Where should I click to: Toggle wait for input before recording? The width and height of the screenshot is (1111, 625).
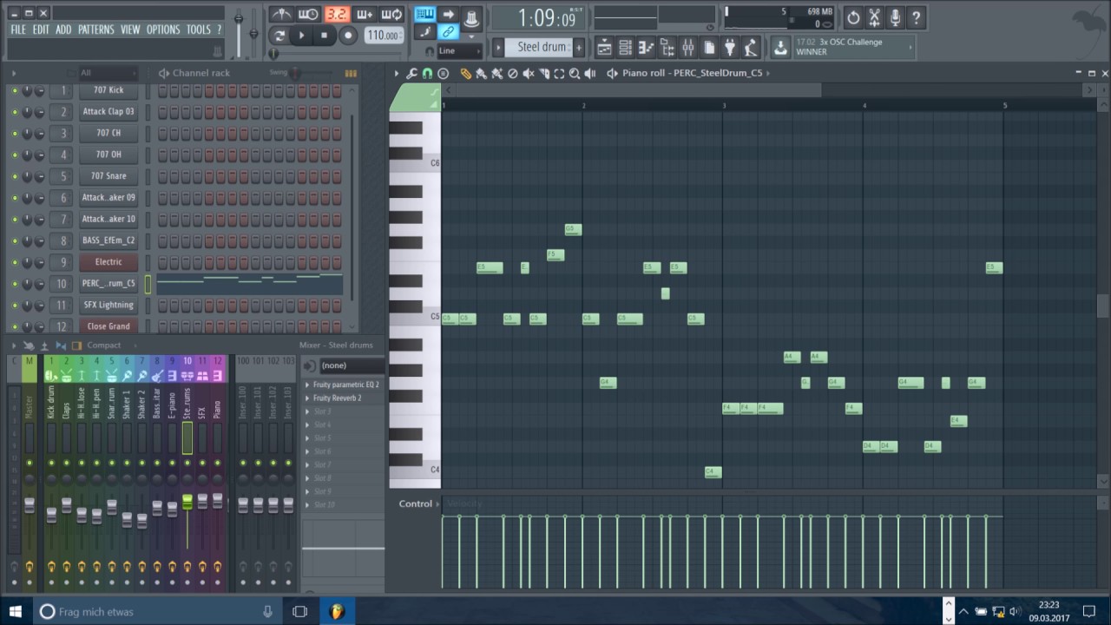[x=308, y=15]
